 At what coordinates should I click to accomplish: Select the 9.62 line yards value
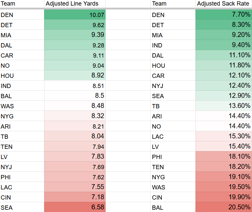pyautogui.click(x=75, y=25)
